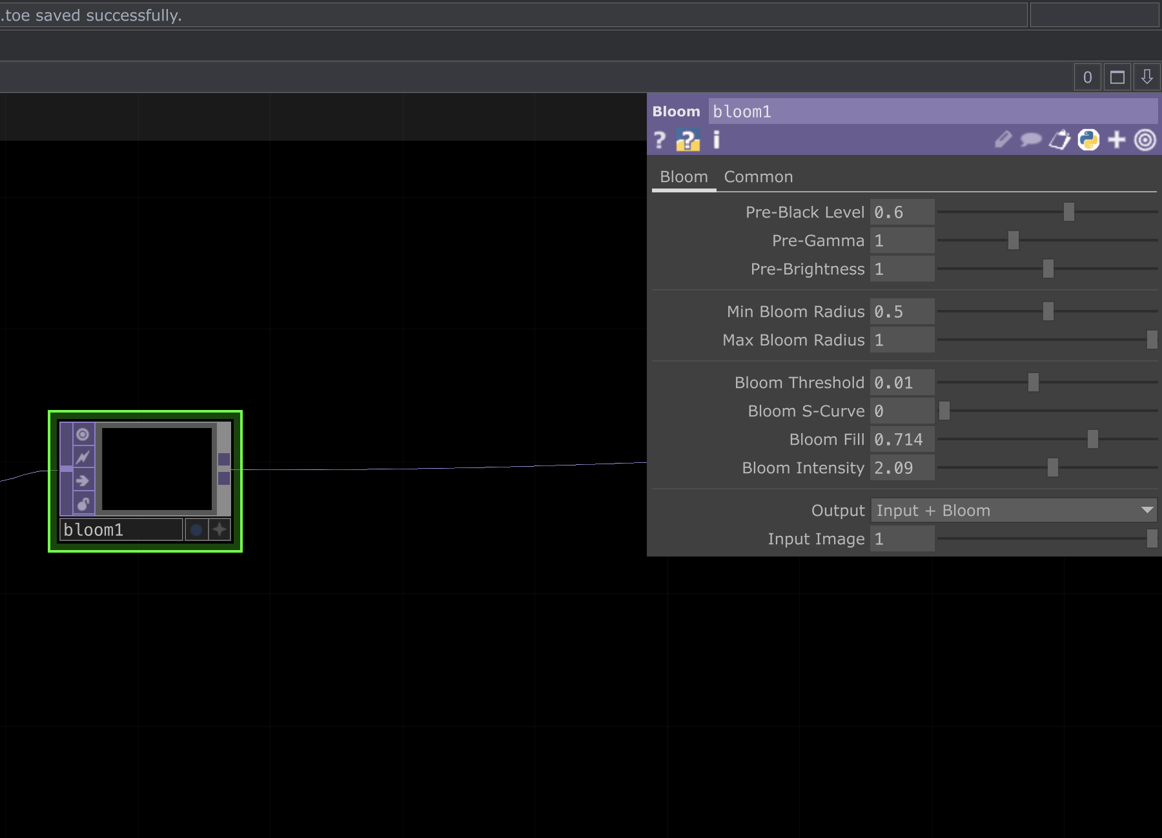Click the plus icon in Bloom header

click(x=1117, y=139)
